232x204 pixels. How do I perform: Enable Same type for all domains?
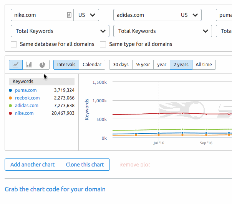(x=103, y=44)
